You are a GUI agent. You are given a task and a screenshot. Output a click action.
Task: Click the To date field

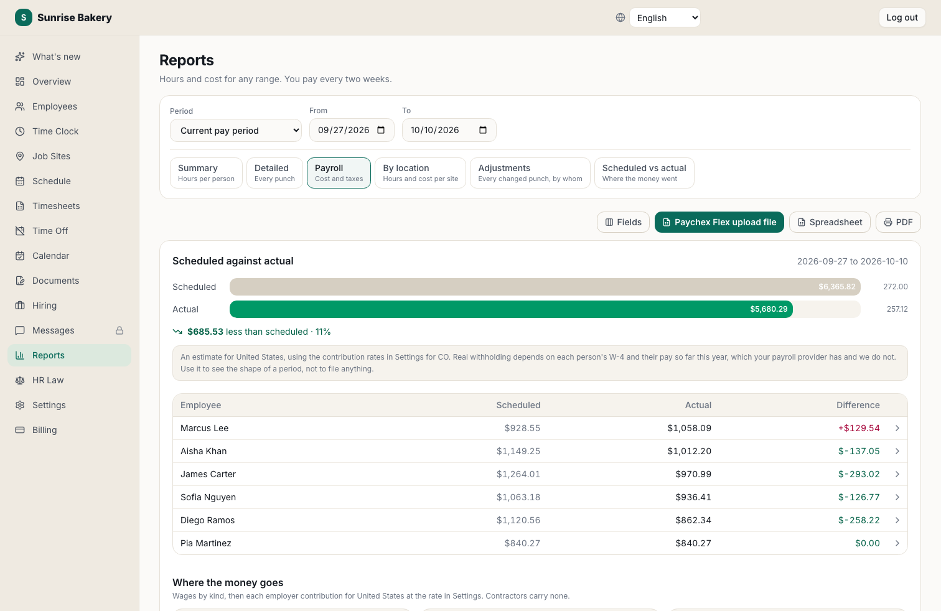point(449,130)
